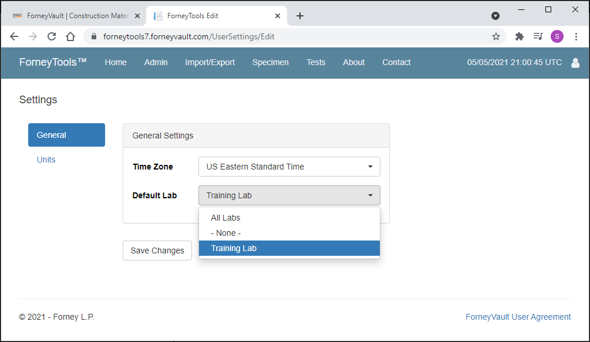This screenshot has height=342, width=590.
Task: Click the user account icon in the navbar
Action: [x=575, y=63]
